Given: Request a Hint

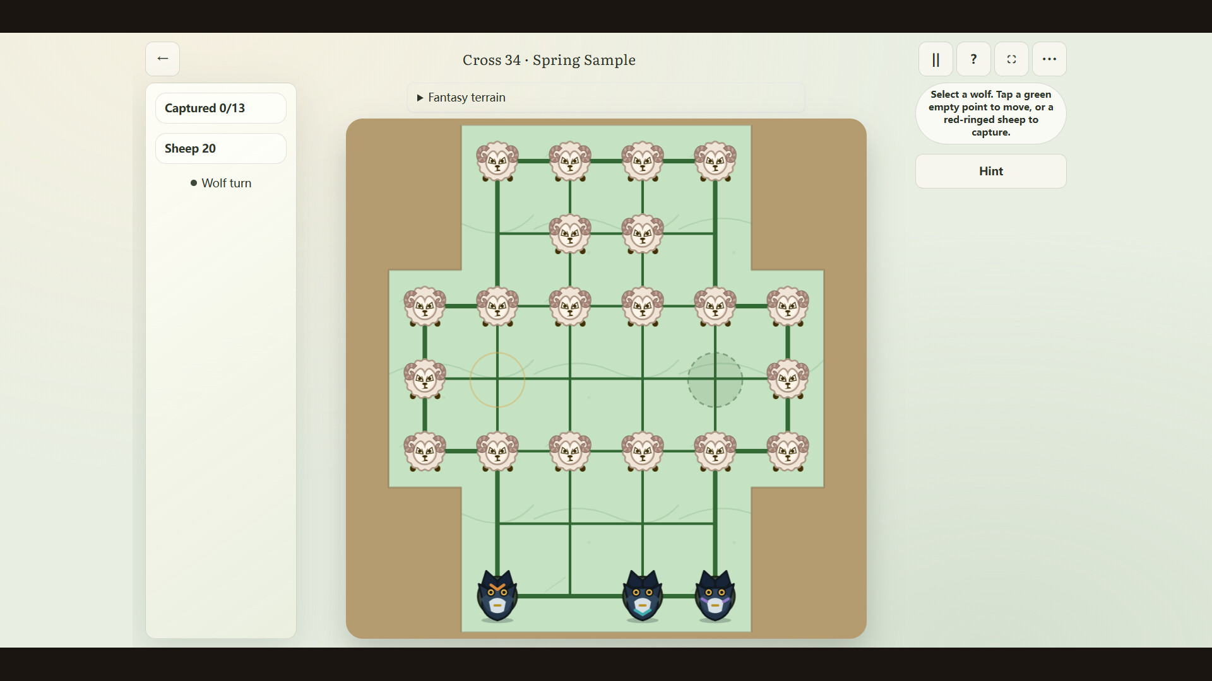Looking at the screenshot, I should [x=990, y=171].
